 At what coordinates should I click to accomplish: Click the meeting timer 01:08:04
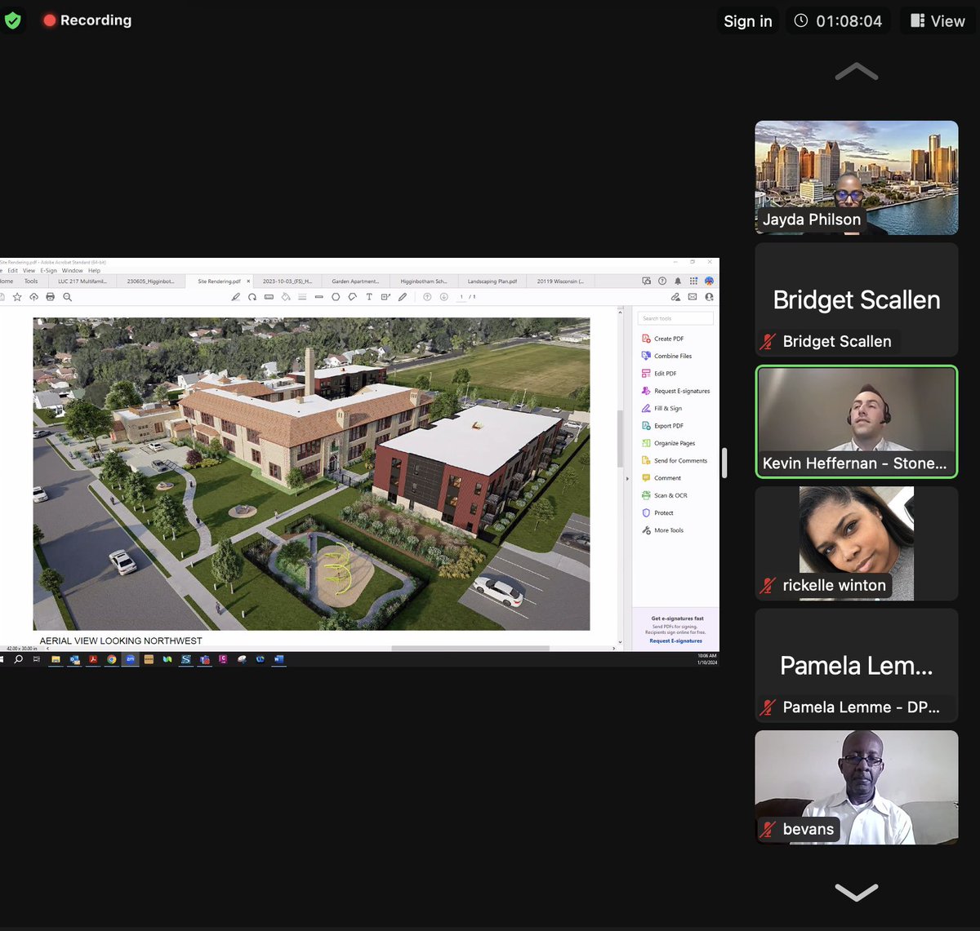840,21
